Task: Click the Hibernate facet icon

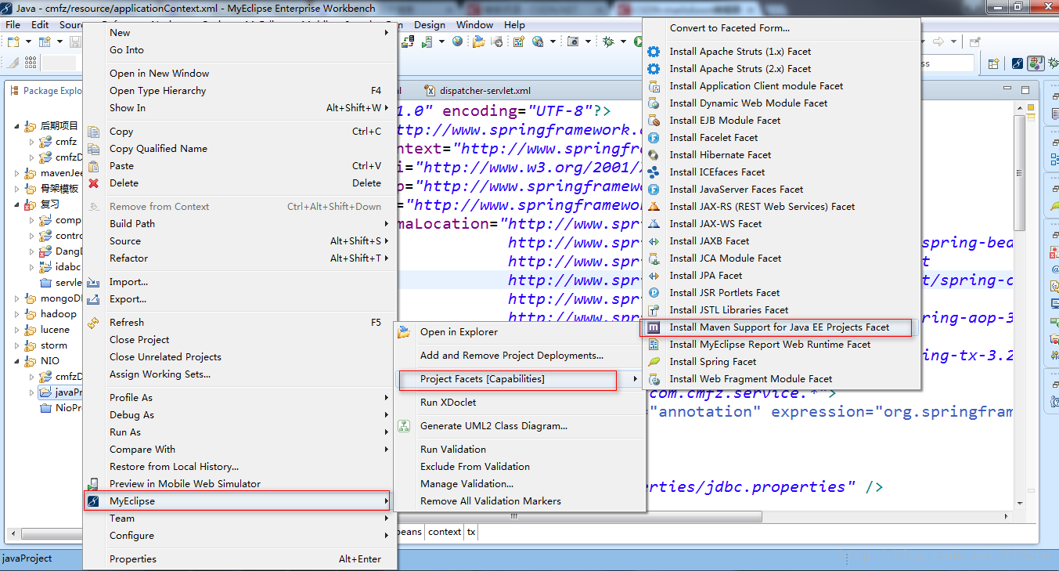Action: coord(654,155)
